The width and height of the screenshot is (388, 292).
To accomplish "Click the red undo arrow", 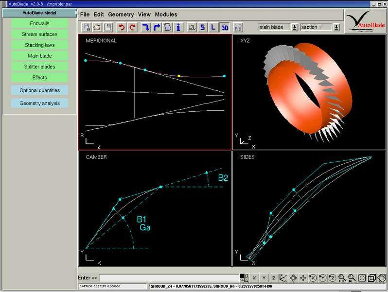I will click(122, 27).
